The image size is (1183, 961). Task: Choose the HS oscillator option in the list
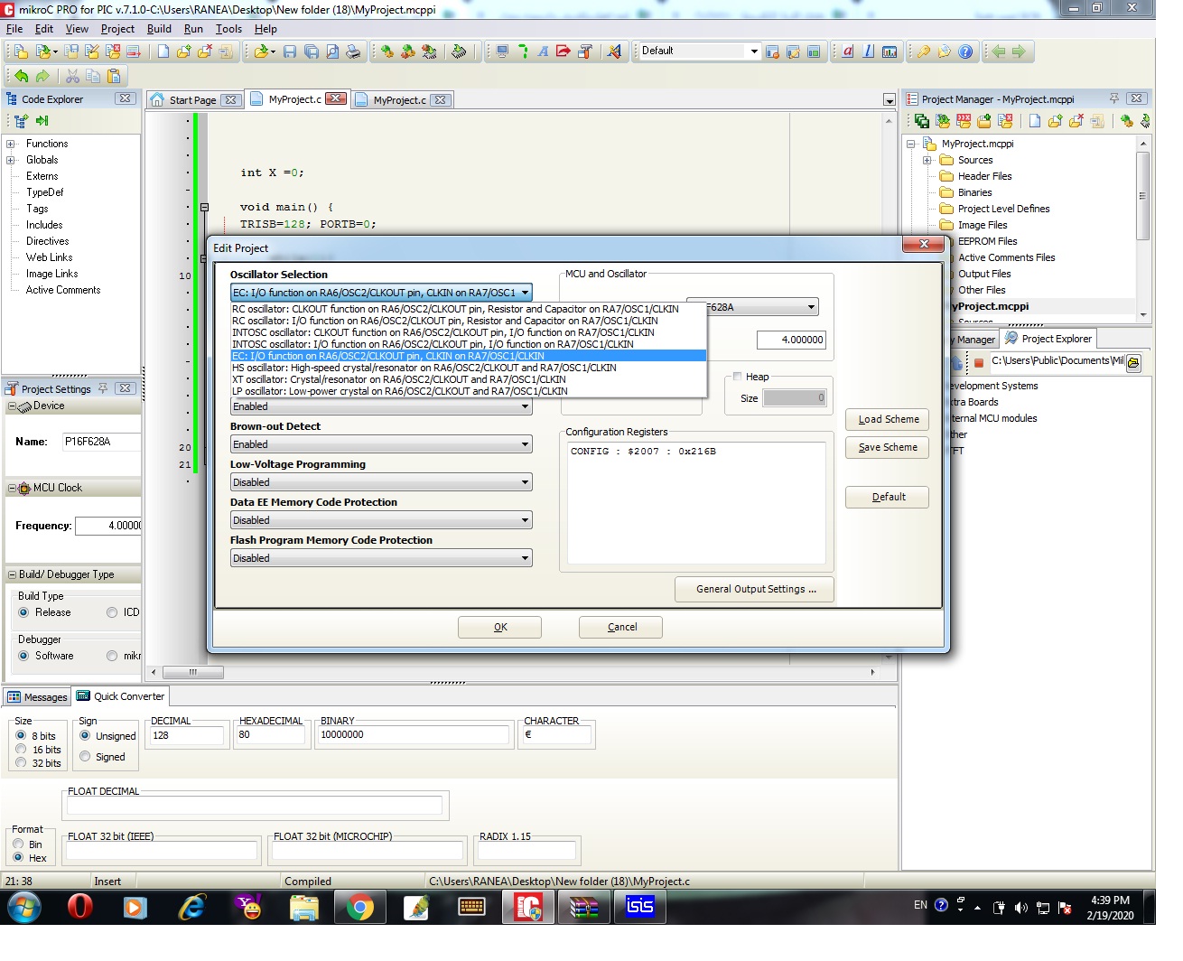[469, 368]
